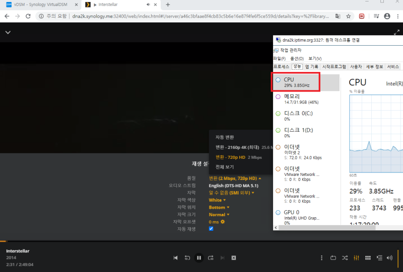Switch to Processes tab in Task Manager
The width and height of the screenshot is (403, 272).
[x=282, y=67]
